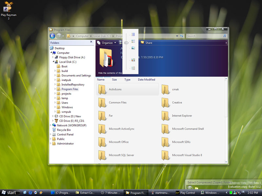262x196 pixels.
Task: Select the Microsoft SQL Server folder icon
Action: pyautogui.click(x=102, y=155)
